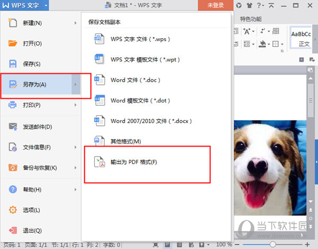The height and width of the screenshot is (249, 318).
Task: Click the .wps file type icon
Action: (100, 39)
